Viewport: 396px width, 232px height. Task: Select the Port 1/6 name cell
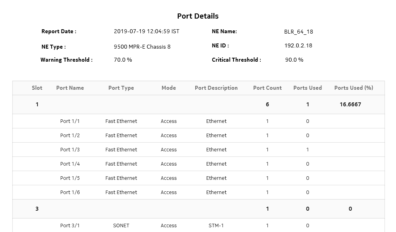tap(70, 192)
